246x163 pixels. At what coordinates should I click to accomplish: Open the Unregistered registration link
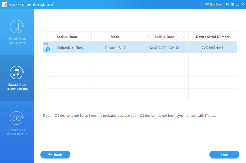pyautogui.click(x=44, y=5)
